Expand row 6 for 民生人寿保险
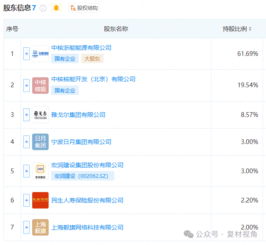The image size is (266, 245). [26, 200]
